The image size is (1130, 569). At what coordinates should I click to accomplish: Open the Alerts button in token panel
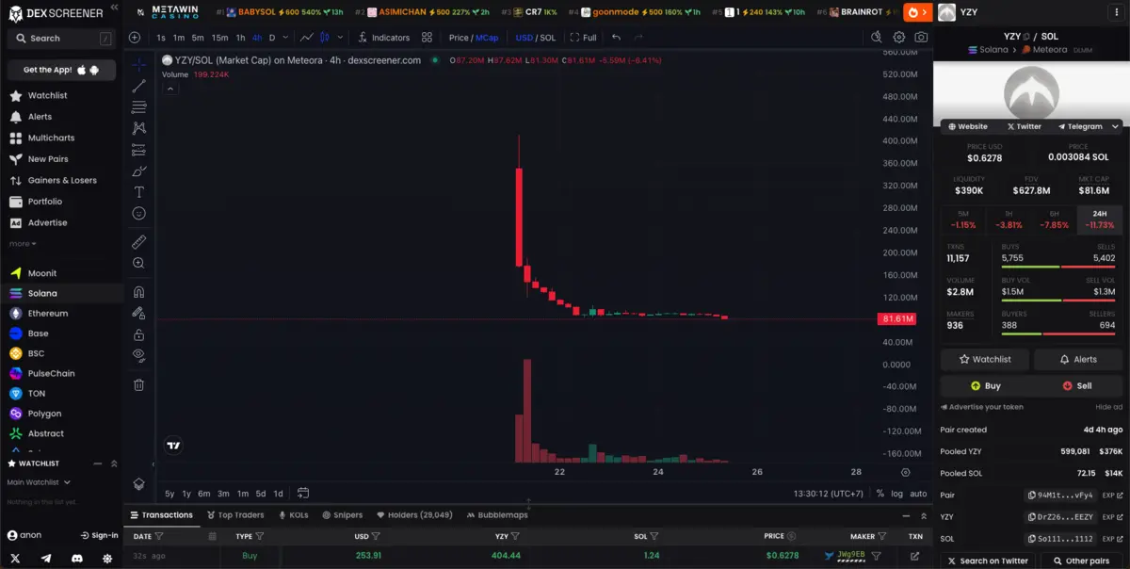[x=1078, y=359]
